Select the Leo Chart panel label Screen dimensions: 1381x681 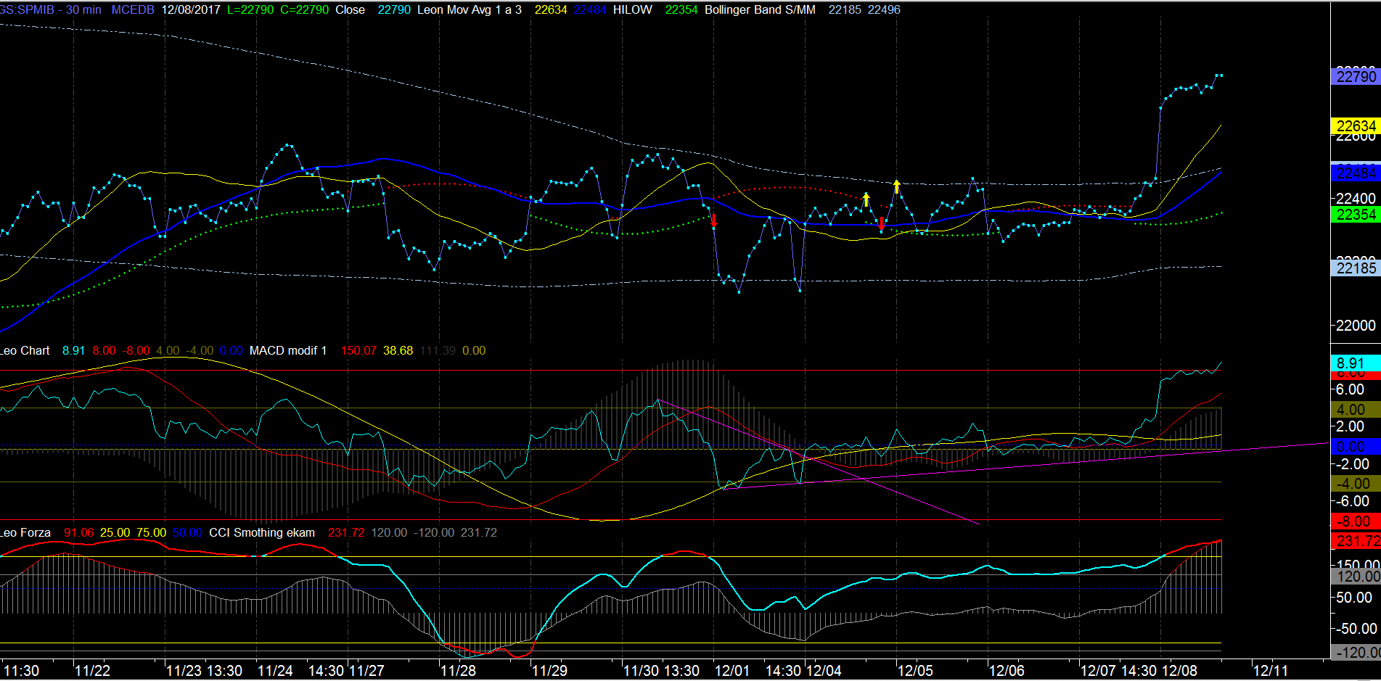point(25,351)
